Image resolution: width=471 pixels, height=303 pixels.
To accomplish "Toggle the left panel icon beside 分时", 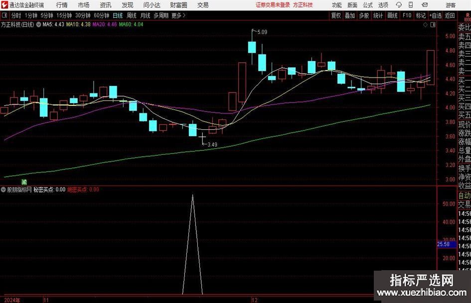I will (x=4, y=15).
